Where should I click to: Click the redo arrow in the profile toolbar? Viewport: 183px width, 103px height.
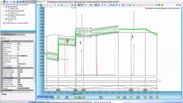tap(88, 5)
